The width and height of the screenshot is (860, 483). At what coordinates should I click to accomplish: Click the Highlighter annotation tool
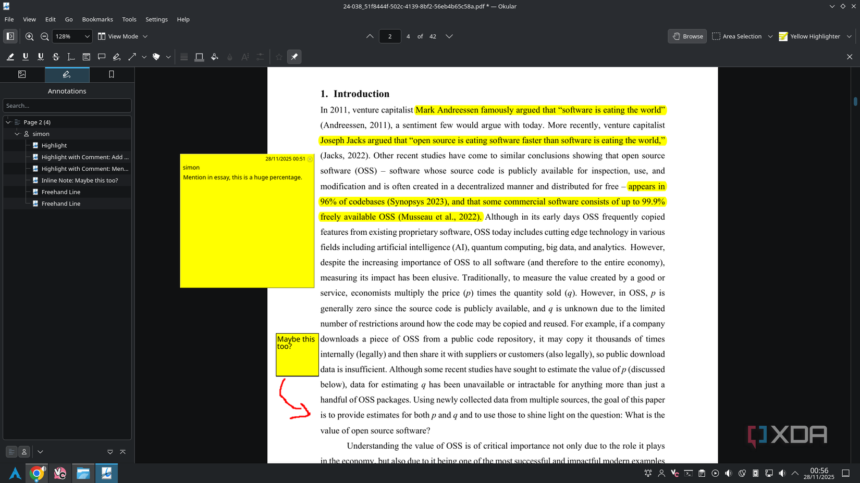(x=10, y=57)
